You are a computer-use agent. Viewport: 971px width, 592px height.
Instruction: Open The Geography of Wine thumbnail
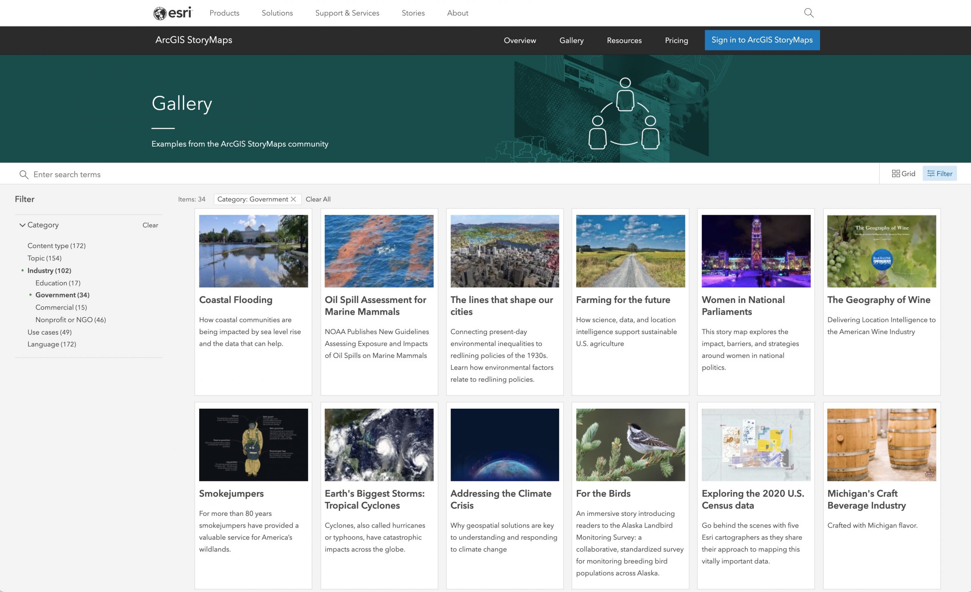tap(881, 251)
